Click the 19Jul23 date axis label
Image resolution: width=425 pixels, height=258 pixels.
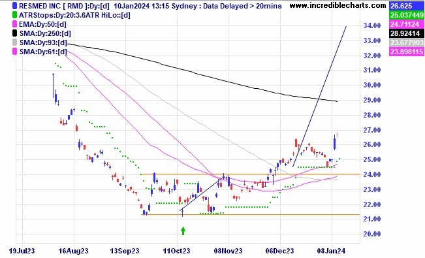pyautogui.click(x=22, y=251)
